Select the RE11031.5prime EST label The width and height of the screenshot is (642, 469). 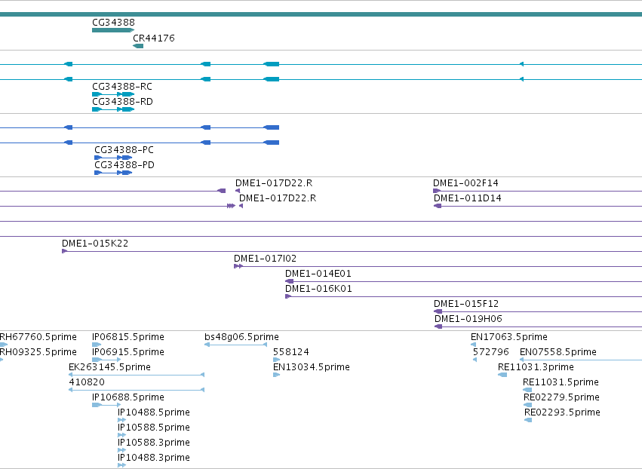[561, 382]
